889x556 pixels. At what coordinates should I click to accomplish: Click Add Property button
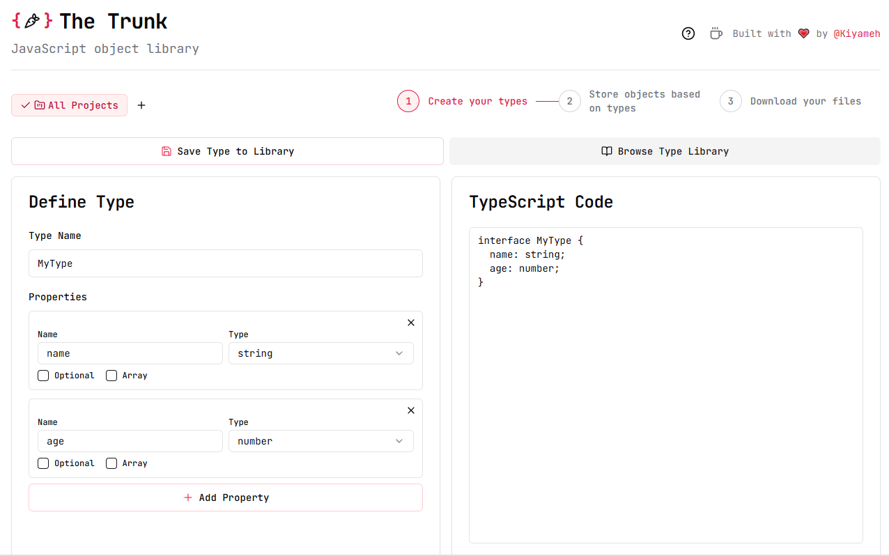click(226, 497)
